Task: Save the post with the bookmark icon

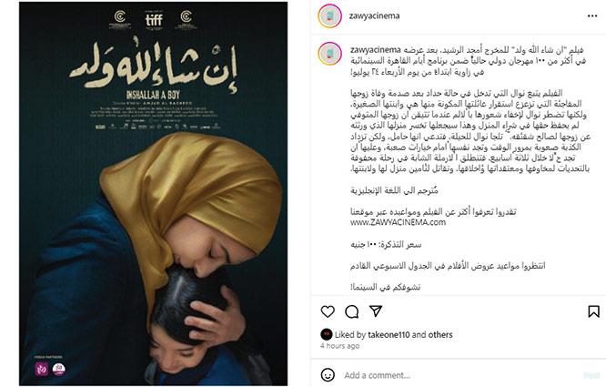Action: point(593,311)
